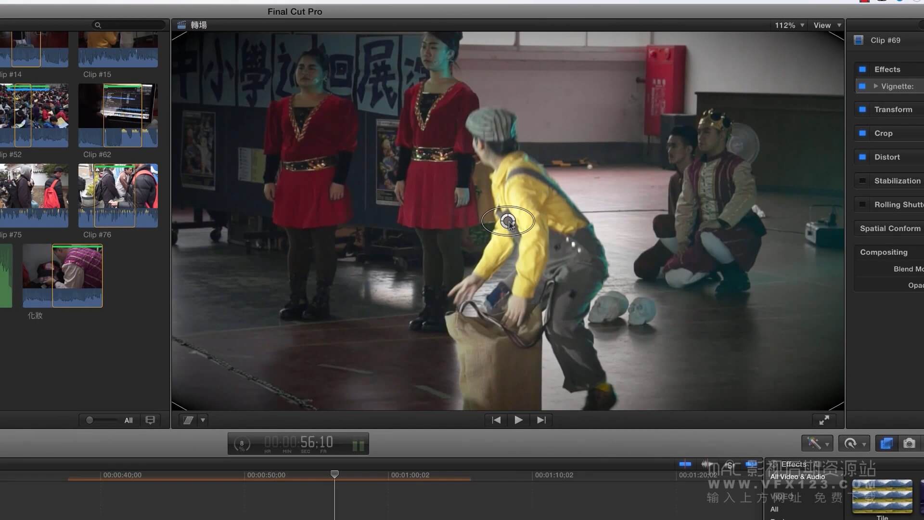Viewport: 924px width, 520px height.
Task: Open the Enhancements menu dropdown arrow
Action: [x=827, y=444]
